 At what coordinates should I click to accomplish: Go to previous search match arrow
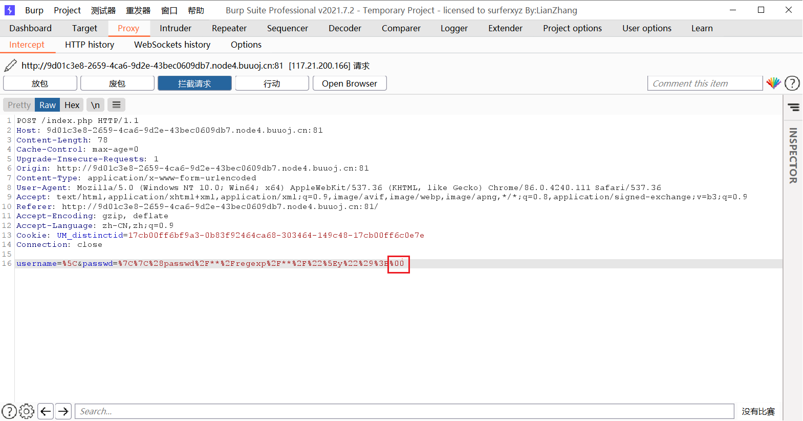(x=46, y=411)
